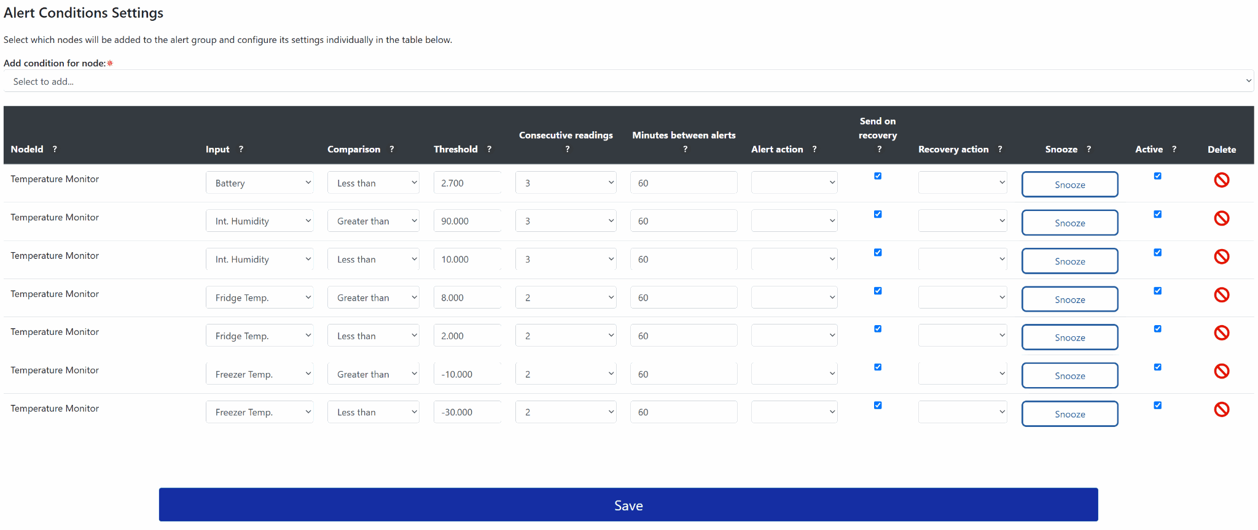The width and height of the screenshot is (1258, 530).
Task: Click the Add condition for node label
Action: pyautogui.click(x=55, y=63)
